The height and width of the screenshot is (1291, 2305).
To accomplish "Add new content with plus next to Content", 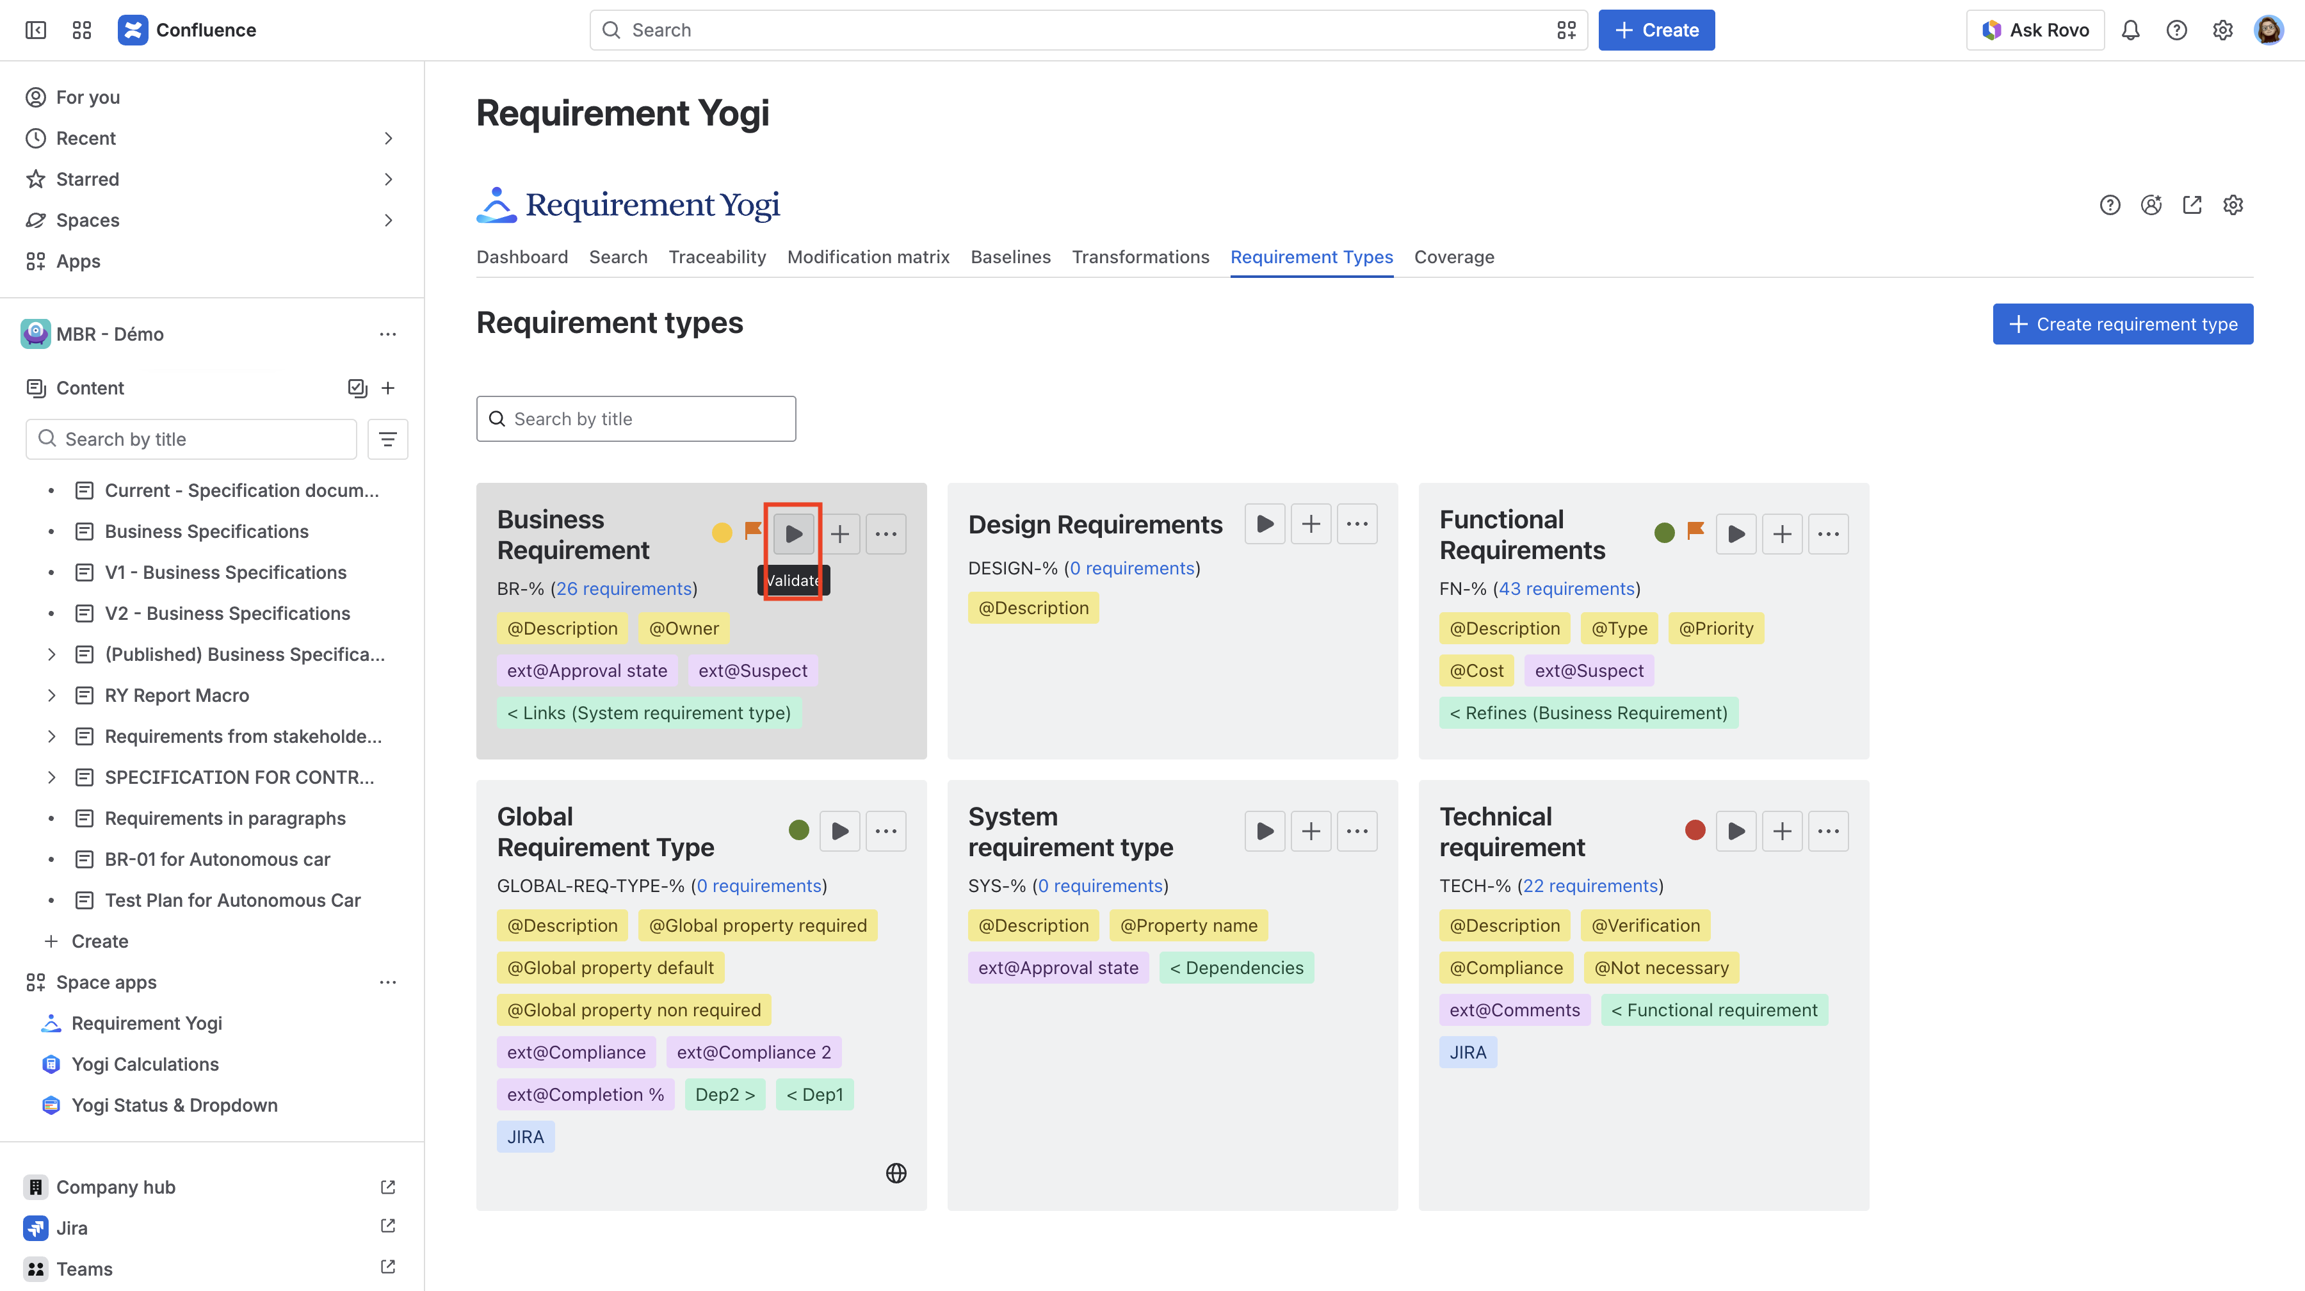I will [x=387, y=388].
